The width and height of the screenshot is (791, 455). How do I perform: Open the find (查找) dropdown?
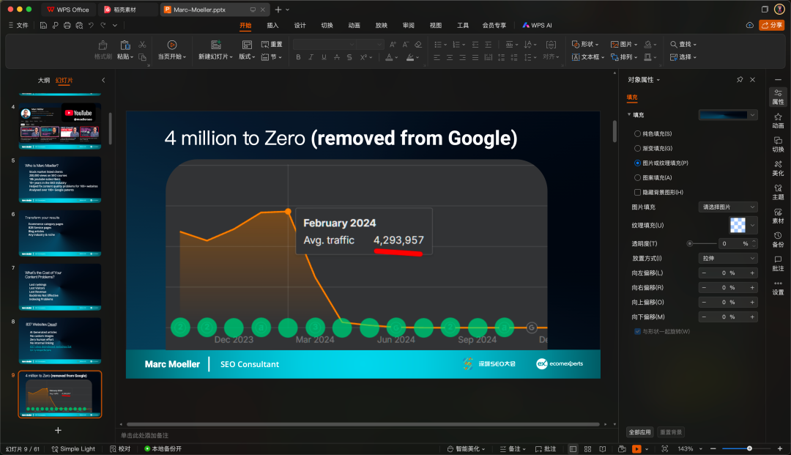[683, 45]
